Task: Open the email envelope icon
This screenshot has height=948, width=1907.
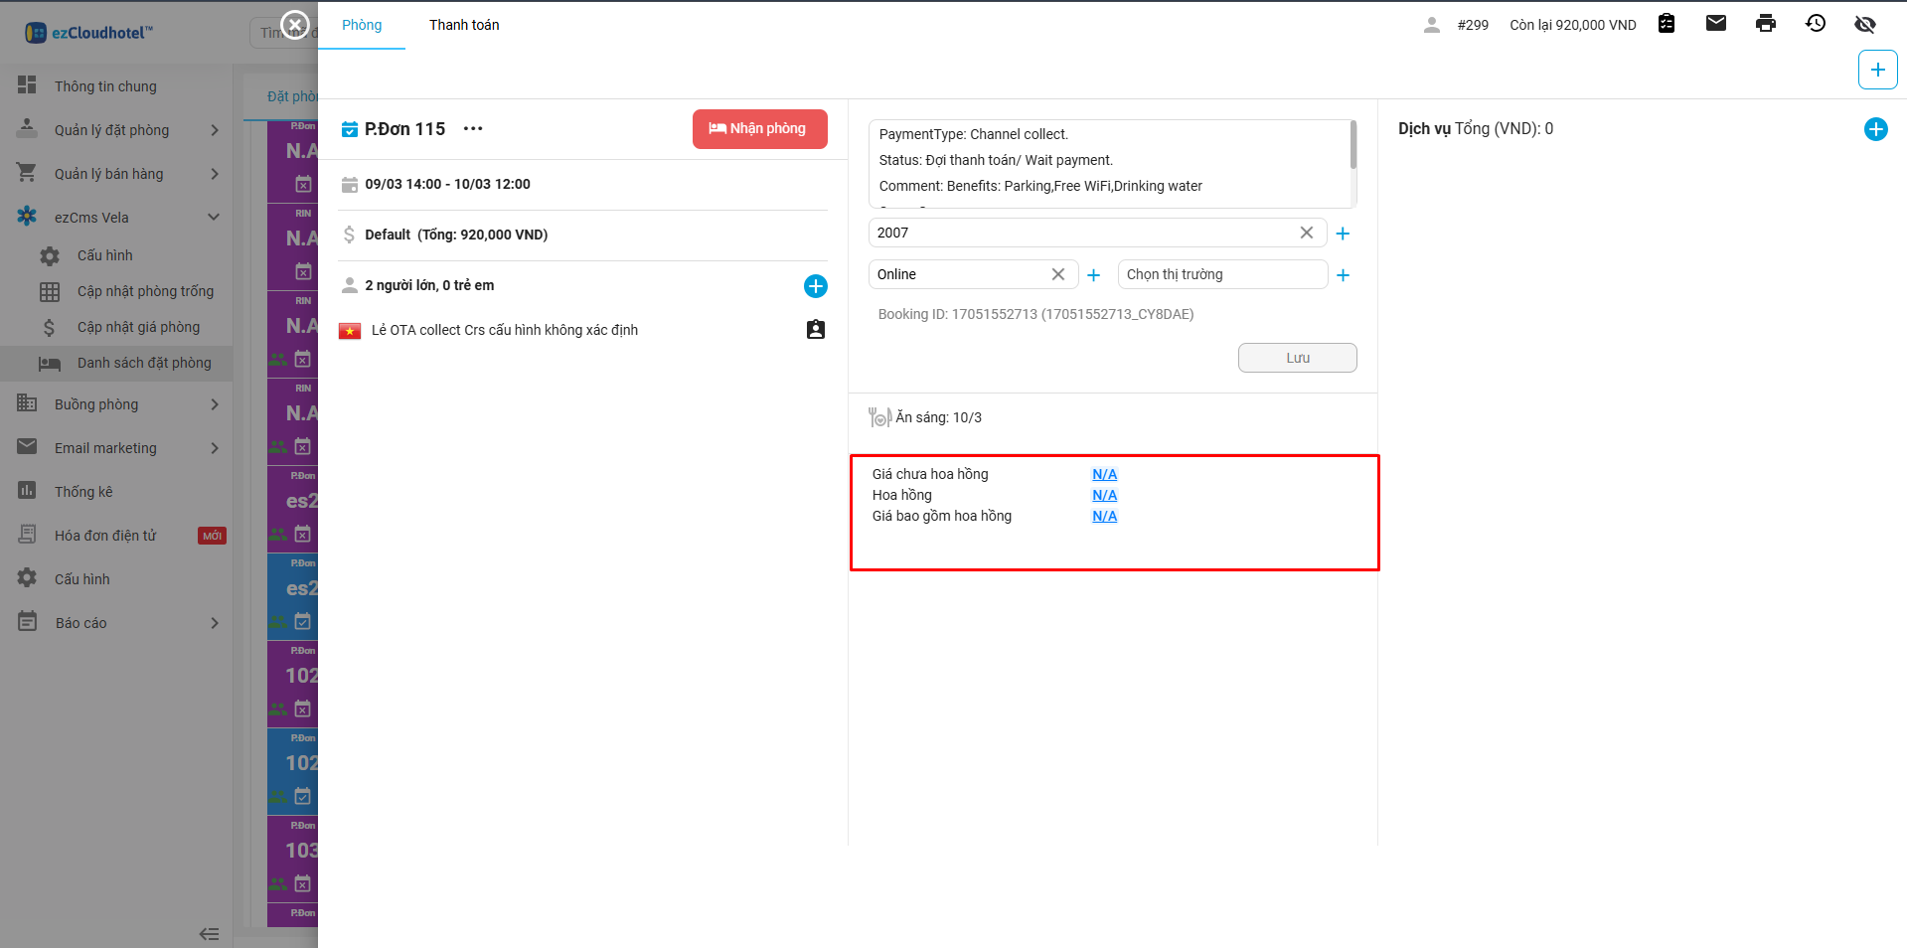Action: (1715, 24)
